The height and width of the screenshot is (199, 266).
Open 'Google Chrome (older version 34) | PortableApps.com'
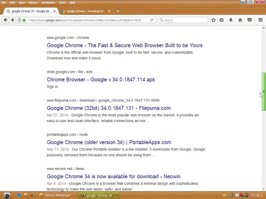tap(109, 142)
